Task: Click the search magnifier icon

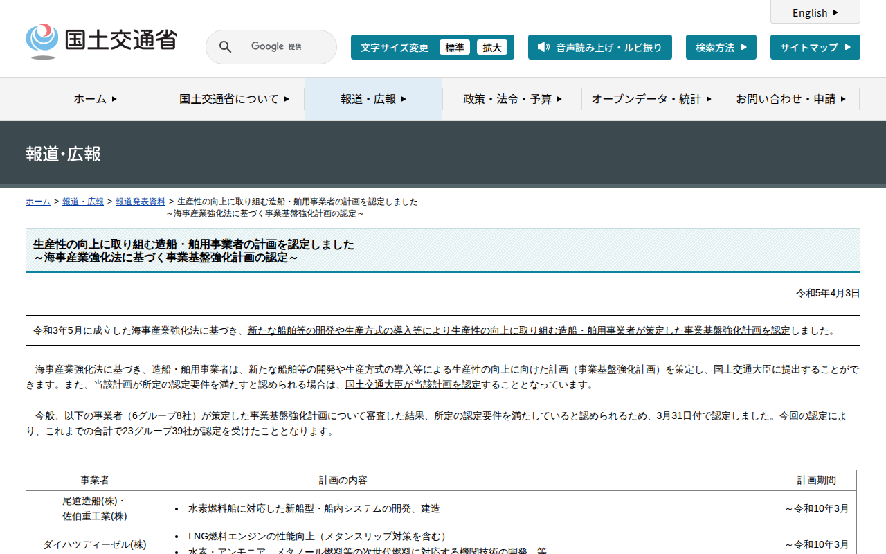Action: [x=225, y=47]
